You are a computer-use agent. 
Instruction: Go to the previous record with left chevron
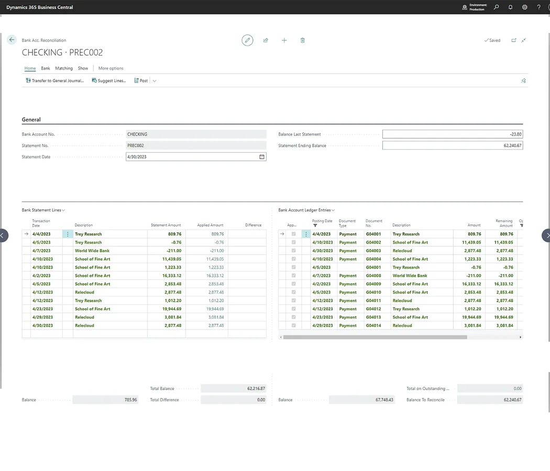click(x=3, y=235)
